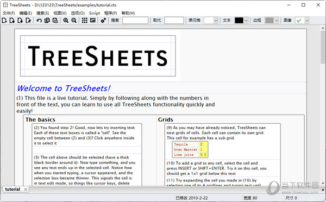Select the tutorial document tab
The width and height of the screenshot is (326, 202).
tap(12, 189)
